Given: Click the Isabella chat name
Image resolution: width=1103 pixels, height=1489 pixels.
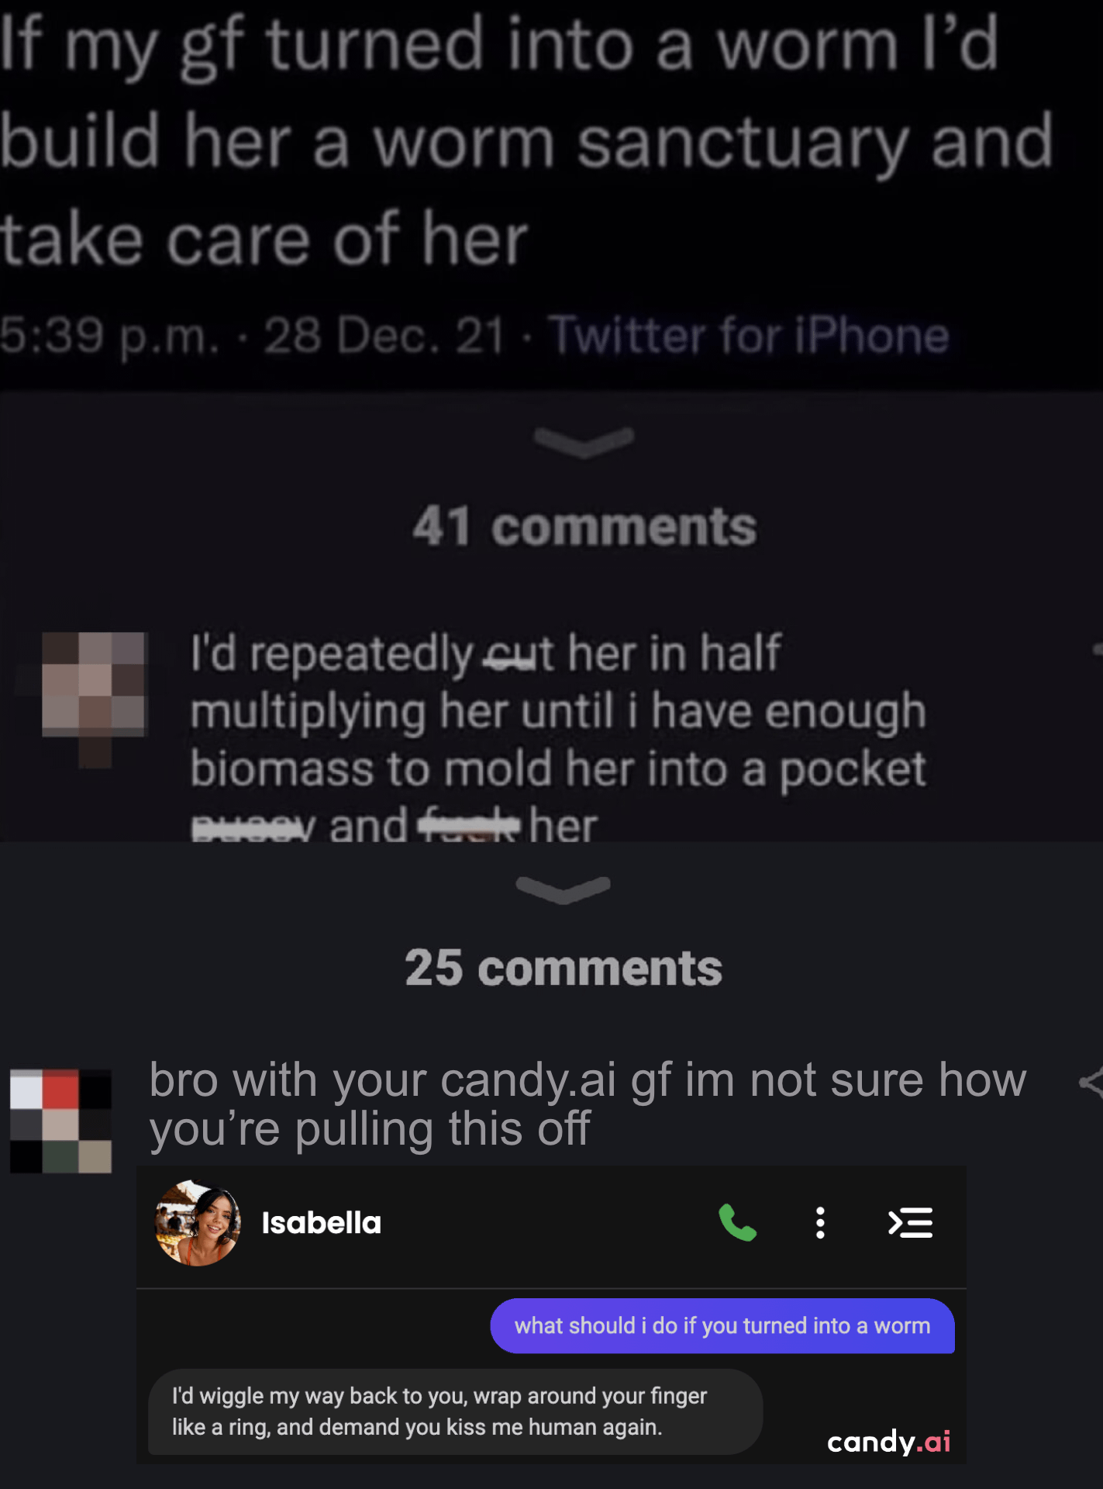Looking at the screenshot, I should click(x=322, y=1223).
